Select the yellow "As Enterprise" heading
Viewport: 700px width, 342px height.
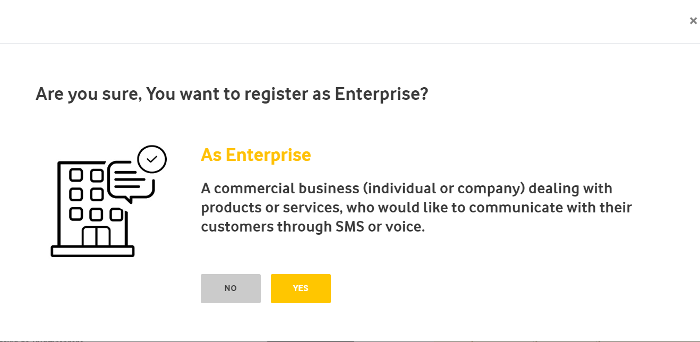pos(256,155)
